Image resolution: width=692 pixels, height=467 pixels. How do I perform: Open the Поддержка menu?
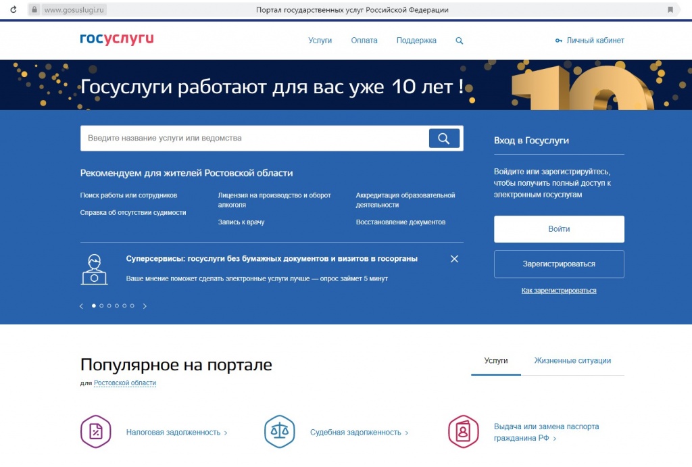tap(416, 41)
